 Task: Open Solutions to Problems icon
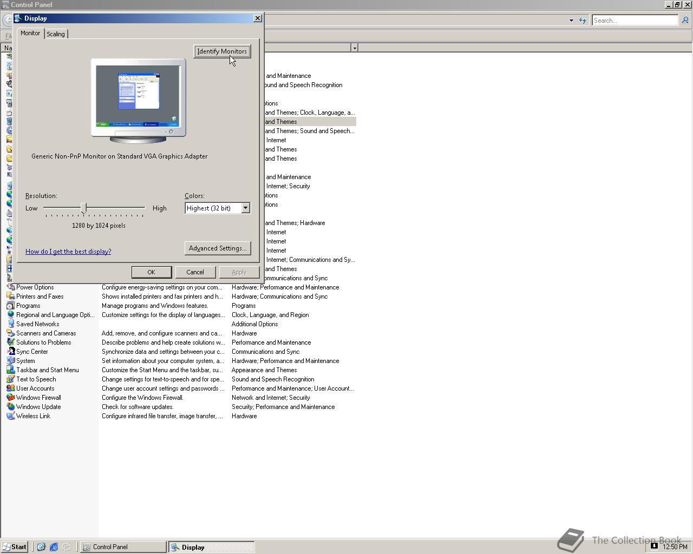[x=10, y=342]
